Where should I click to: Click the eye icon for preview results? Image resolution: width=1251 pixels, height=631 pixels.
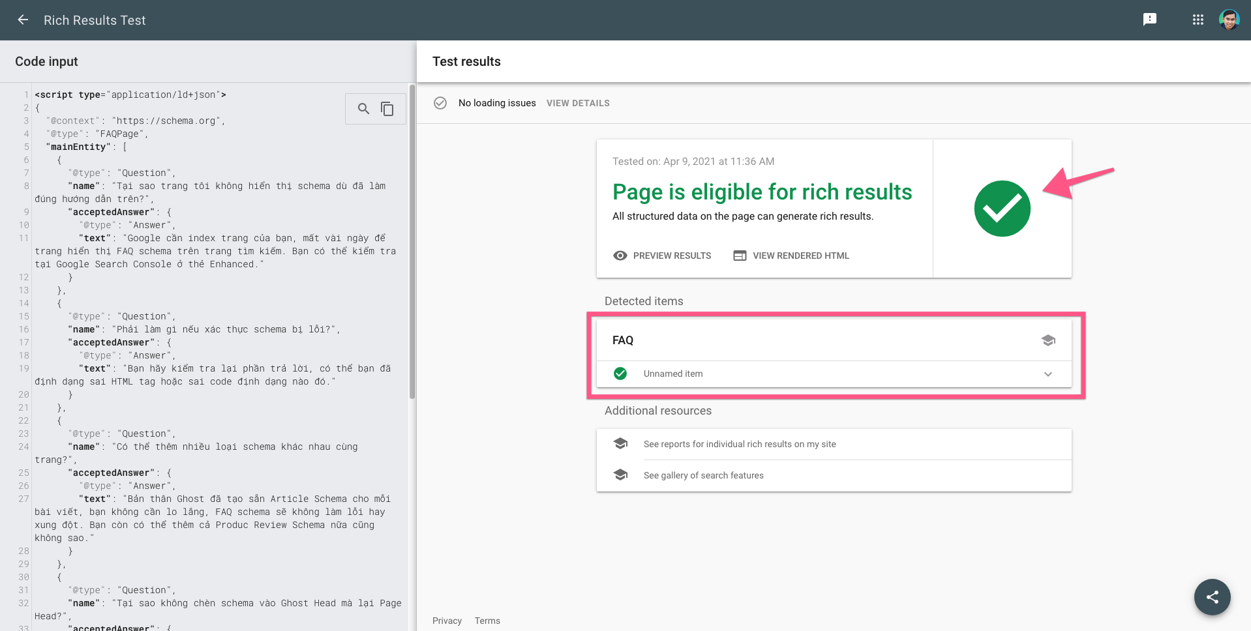[620, 256]
